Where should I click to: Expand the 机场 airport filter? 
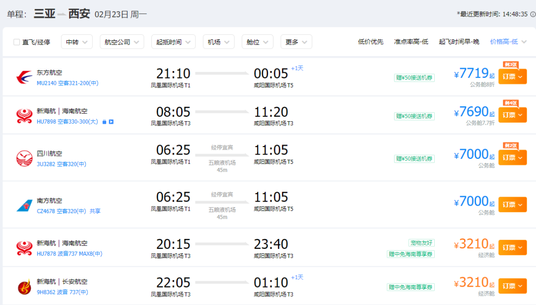[218, 42]
